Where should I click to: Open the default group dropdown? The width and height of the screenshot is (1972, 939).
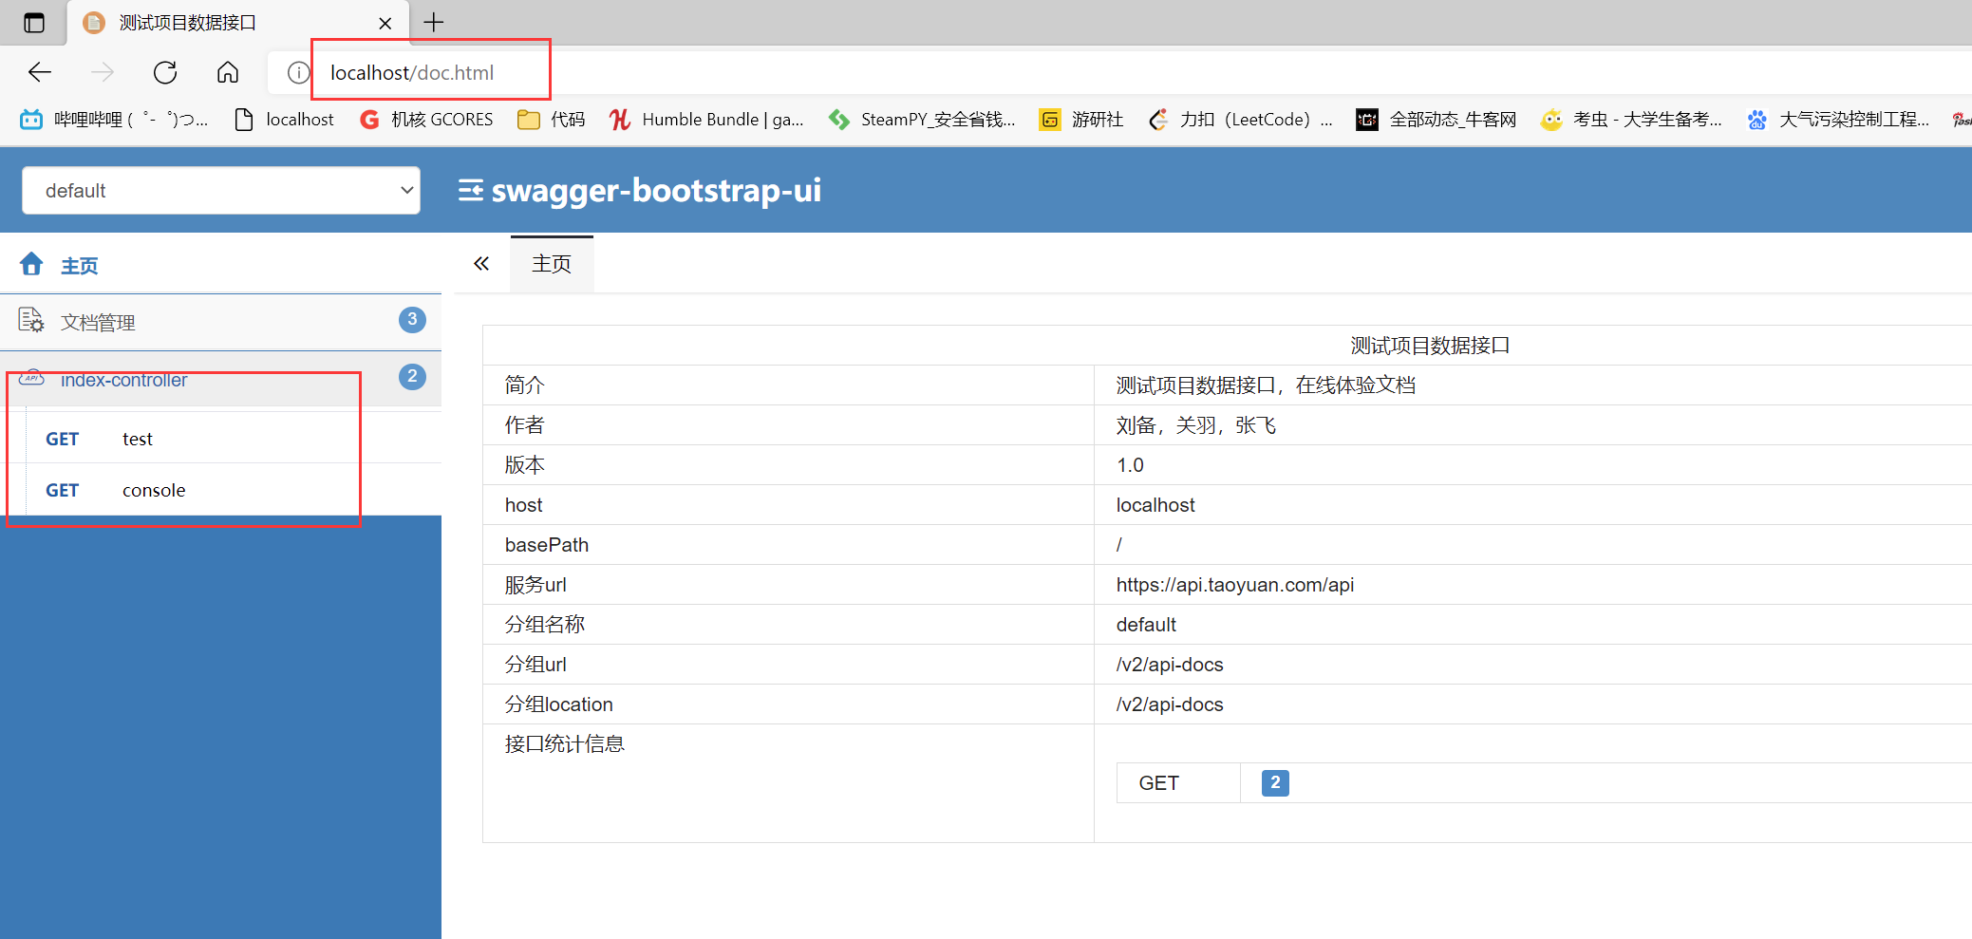point(221,191)
